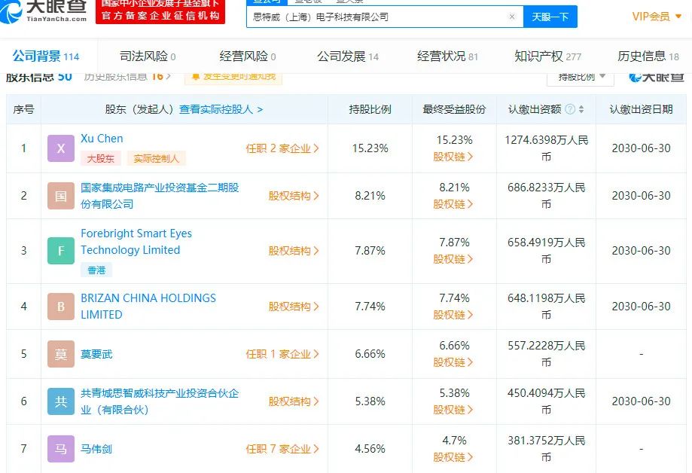Sort the table by 认缴出资额 arrows
Screen dimensions: 692x473
coord(581,109)
